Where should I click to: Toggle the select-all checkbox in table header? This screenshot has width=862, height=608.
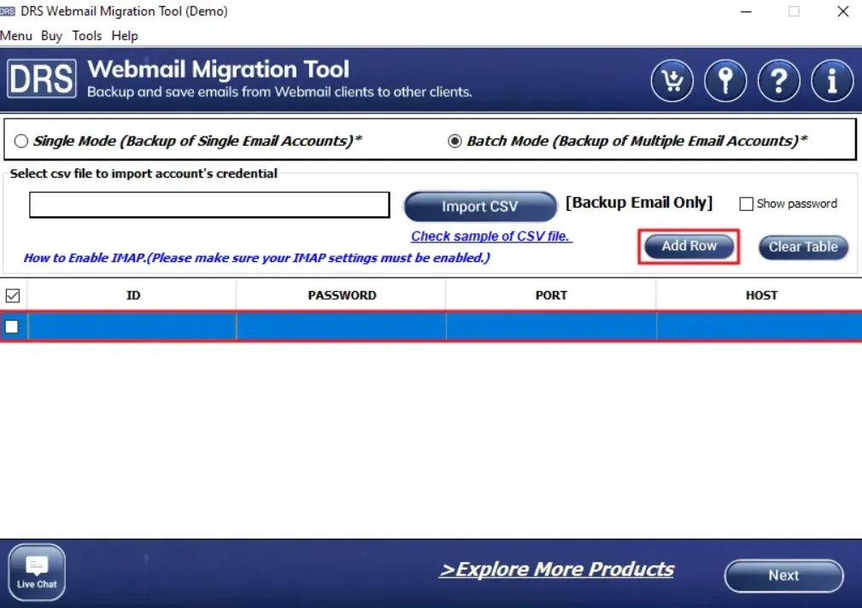click(x=13, y=295)
